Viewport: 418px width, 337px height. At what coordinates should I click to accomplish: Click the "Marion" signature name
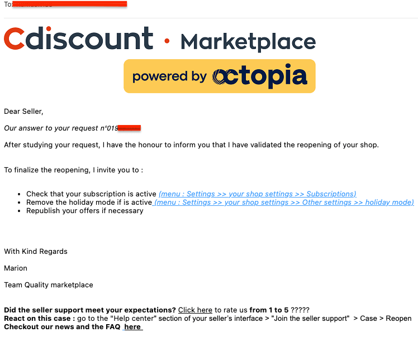[x=16, y=268]
